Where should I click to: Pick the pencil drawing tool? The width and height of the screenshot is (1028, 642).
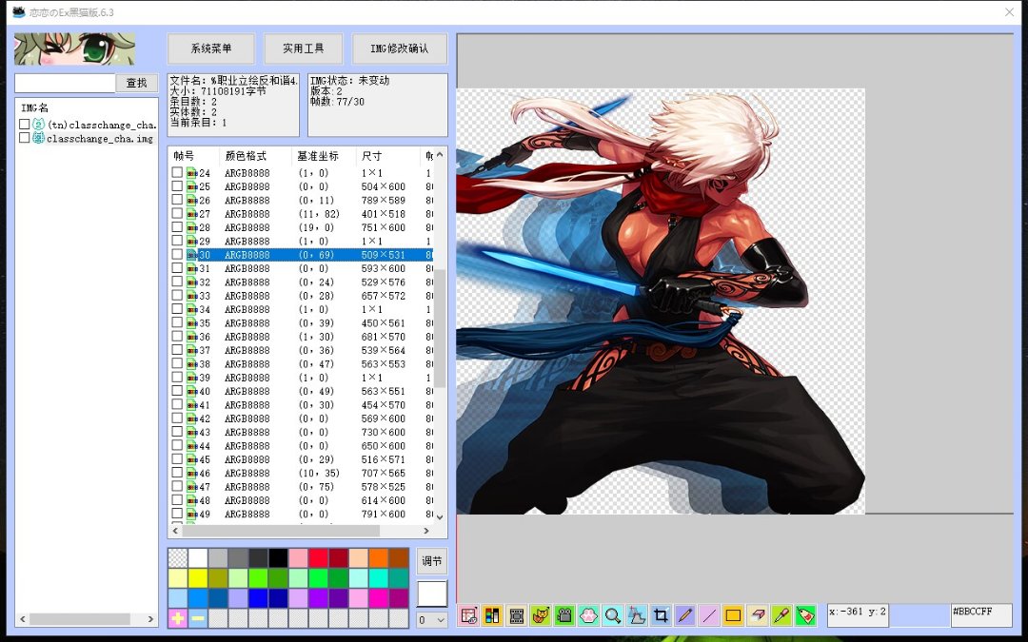tap(684, 615)
